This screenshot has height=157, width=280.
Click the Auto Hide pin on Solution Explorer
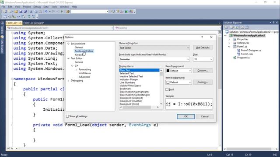[273, 22]
